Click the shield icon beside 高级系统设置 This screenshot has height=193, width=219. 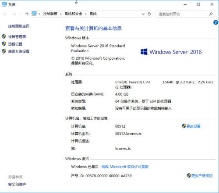coord(4,51)
